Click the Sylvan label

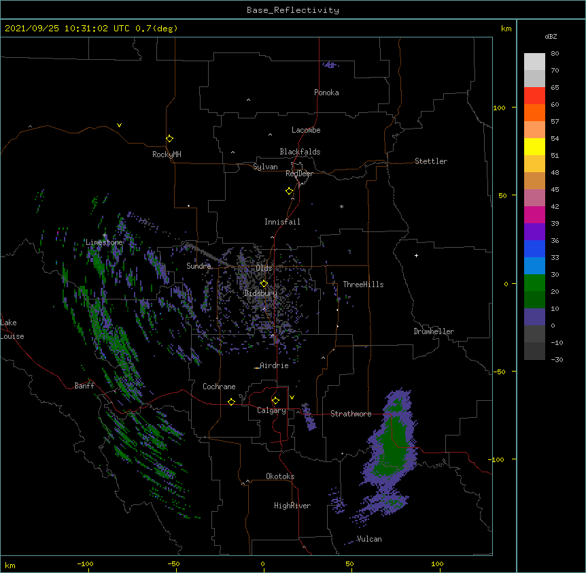265,167
